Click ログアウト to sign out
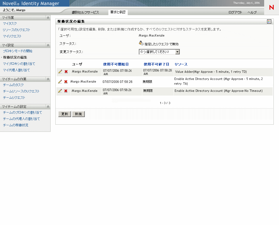This screenshot has height=225, width=279. 235,12
